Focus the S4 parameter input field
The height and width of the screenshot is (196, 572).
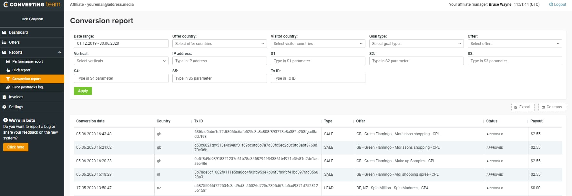click(121, 78)
